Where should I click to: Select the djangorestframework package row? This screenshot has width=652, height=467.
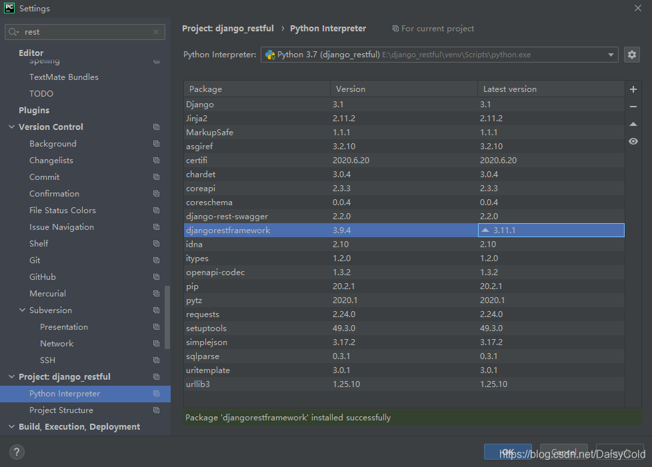pos(404,231)
